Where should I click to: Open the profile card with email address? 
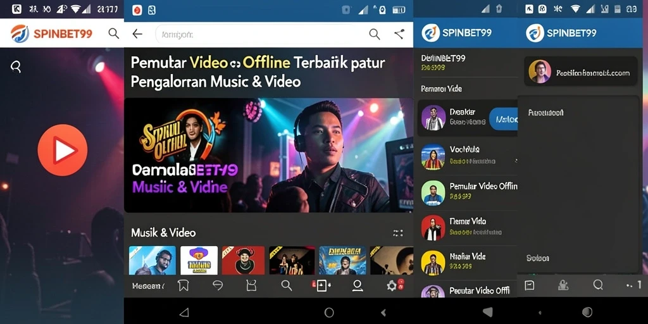(x=581, y=72)
